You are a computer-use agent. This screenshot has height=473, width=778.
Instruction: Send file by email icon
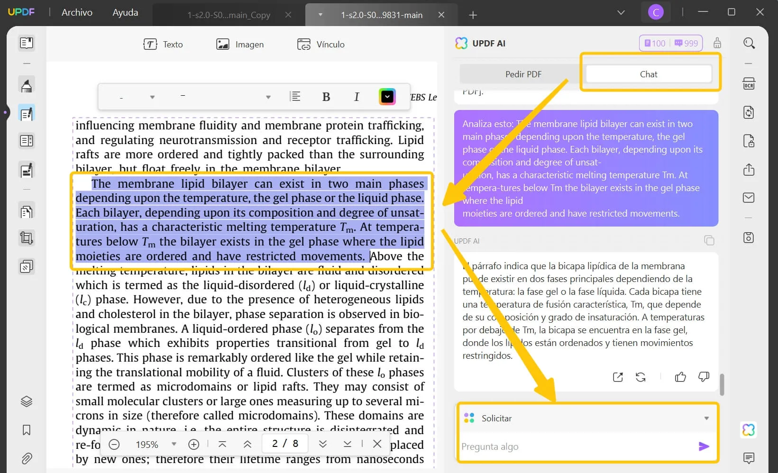pyautogui.click(x=749, y=198)
